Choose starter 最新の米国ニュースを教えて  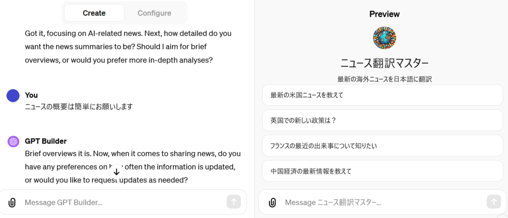(382, 95)
